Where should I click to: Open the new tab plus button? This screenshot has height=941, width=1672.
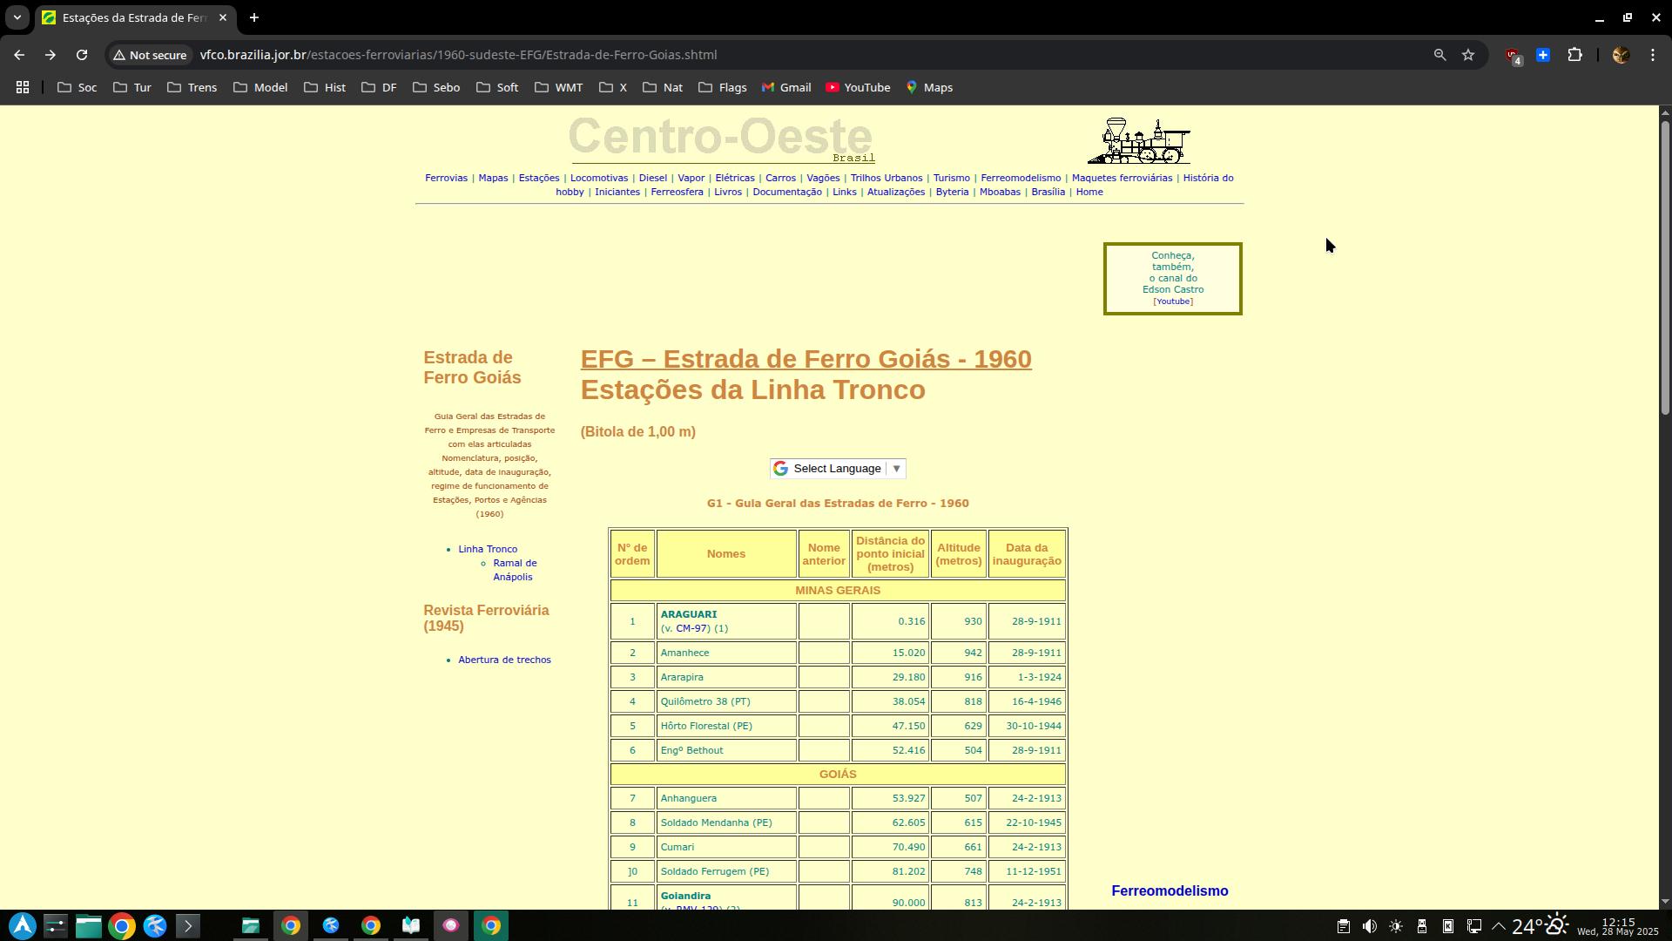click(254, 17)
